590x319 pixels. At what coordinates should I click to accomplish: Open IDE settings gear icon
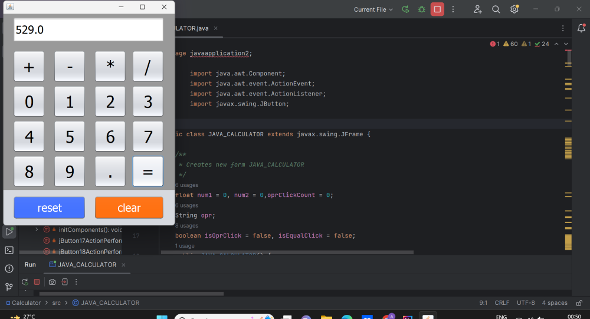pyautogui.click(x=514, y=9)
